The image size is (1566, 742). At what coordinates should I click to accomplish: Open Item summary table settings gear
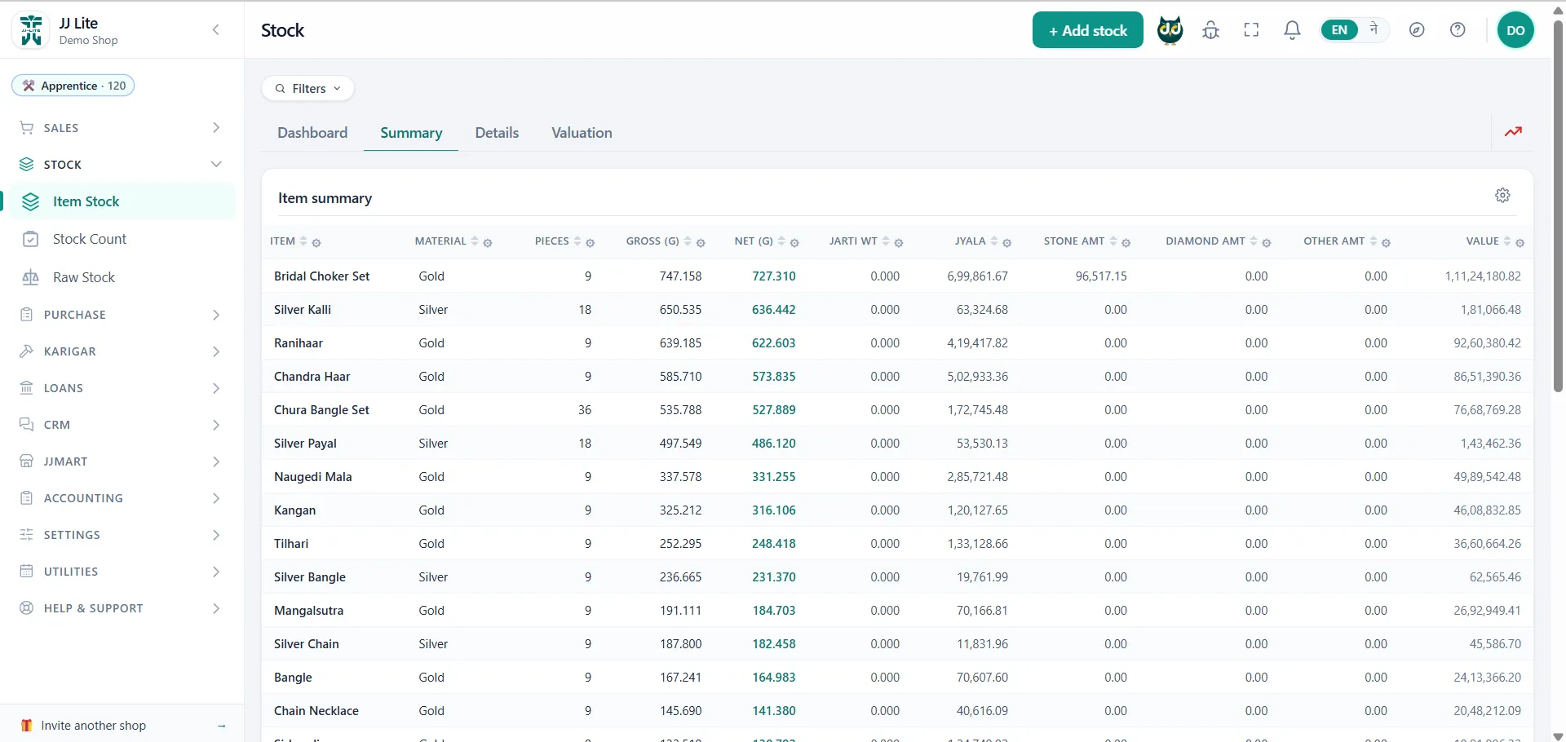1502,196
